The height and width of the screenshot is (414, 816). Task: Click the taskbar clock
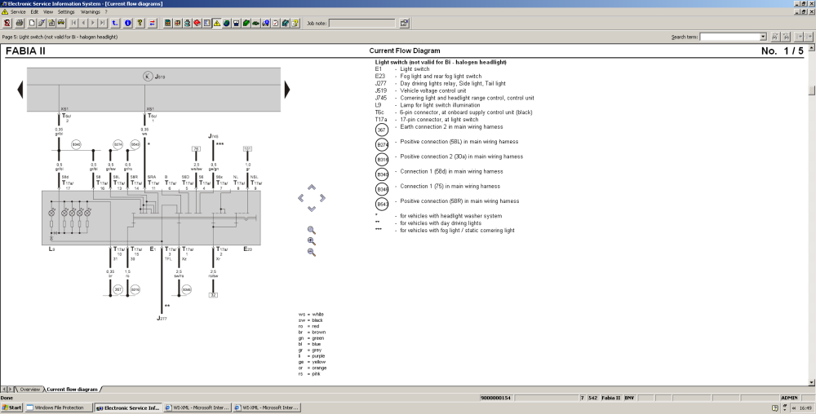[805, 407]
